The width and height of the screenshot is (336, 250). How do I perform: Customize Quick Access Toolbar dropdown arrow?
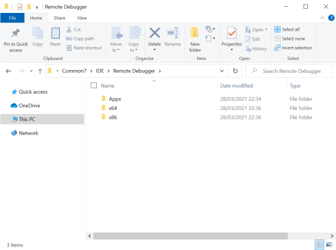[x=36, y=7]
